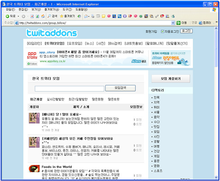Open the 편집(E) menu
The width and height of the screenshot is (220, 181).
23,9
